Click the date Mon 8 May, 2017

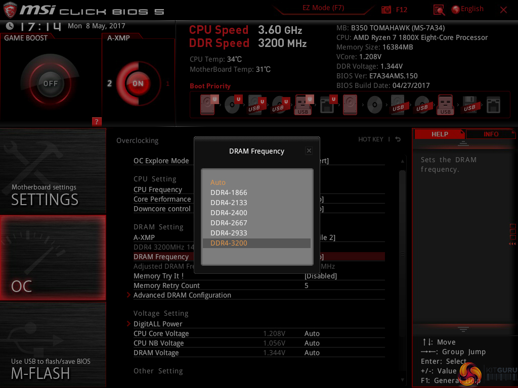[x=97, y=26]
